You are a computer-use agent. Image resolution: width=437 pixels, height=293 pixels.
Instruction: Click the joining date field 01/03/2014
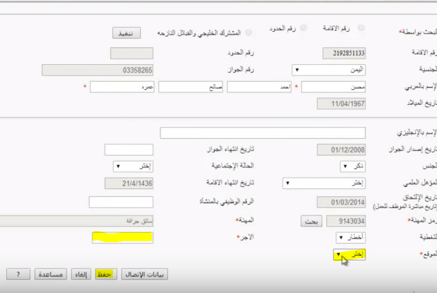coord(341,202)
